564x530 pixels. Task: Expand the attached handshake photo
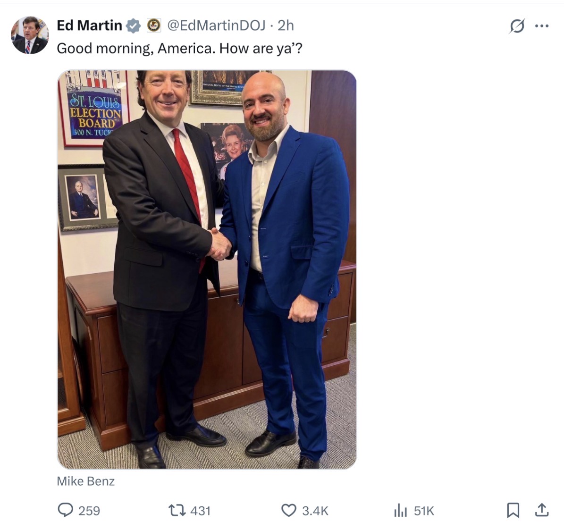(x=207, y=269)
